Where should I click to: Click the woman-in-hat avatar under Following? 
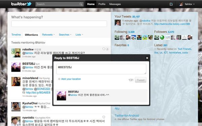(x=150, y=37)
